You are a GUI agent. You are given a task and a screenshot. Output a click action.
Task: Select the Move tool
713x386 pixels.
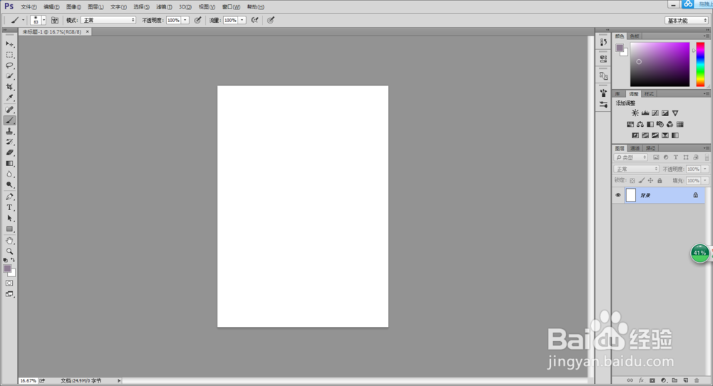pyautogui.click(x=9, y=44)
